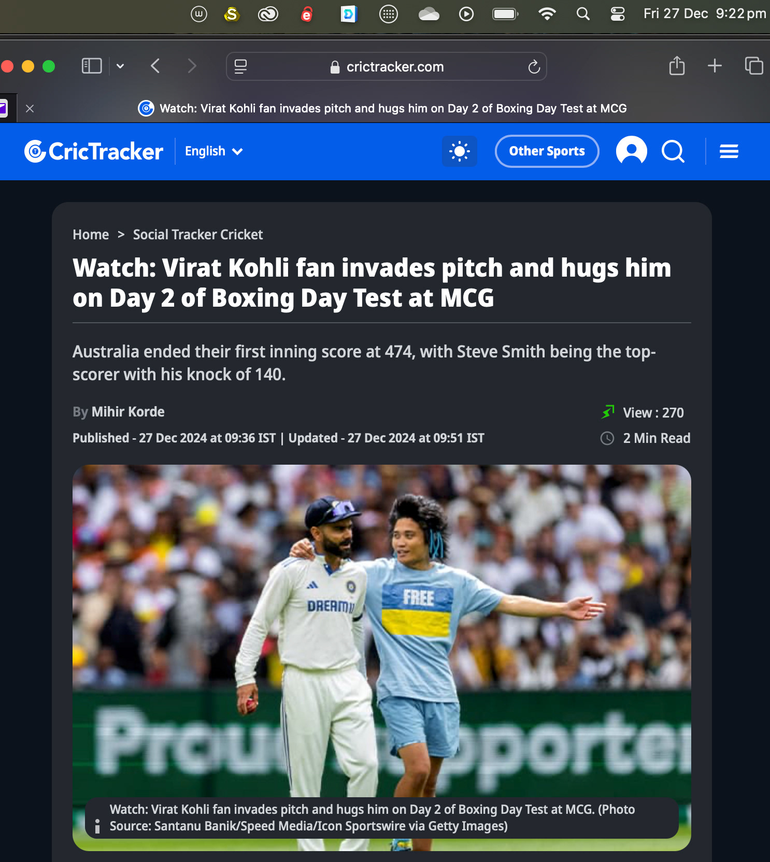This screenshot has width=770, height=862.
Task: Open a new tab with plus button
Action: (x=715, y=66)
